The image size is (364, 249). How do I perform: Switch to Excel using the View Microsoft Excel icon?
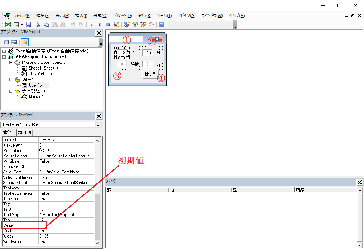click(8, 24)
